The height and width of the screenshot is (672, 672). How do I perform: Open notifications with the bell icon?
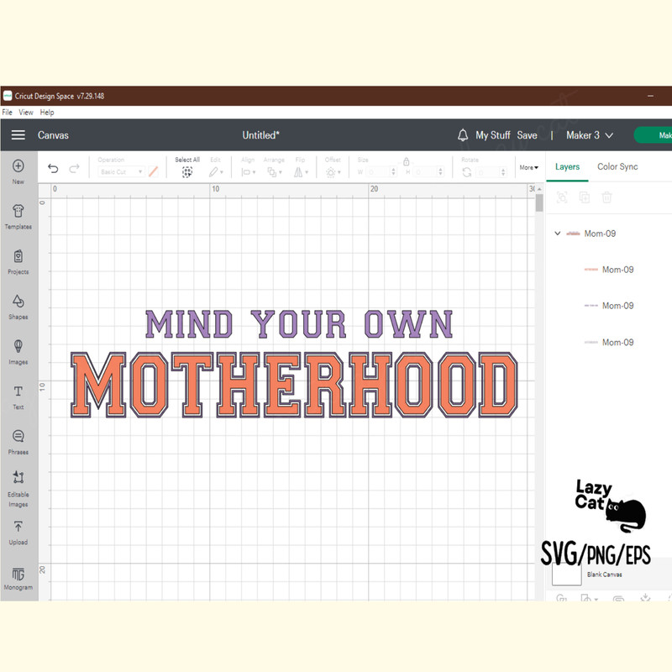tap(463, 135)
